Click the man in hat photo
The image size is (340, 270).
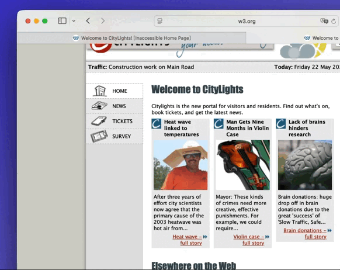181,165
